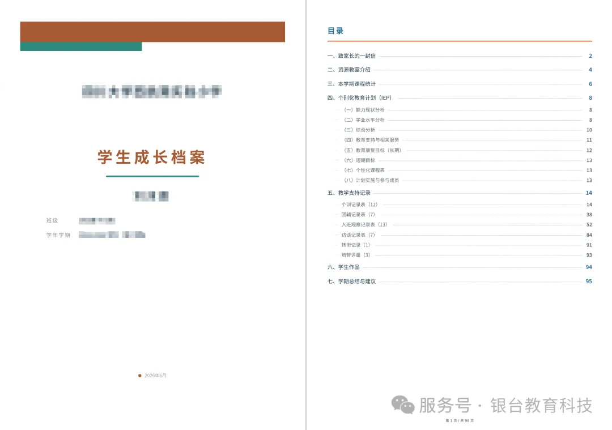The image size is (612, 430).
Task: Click page number 94 beside 学生作品
Action: [x=589, y=267]
